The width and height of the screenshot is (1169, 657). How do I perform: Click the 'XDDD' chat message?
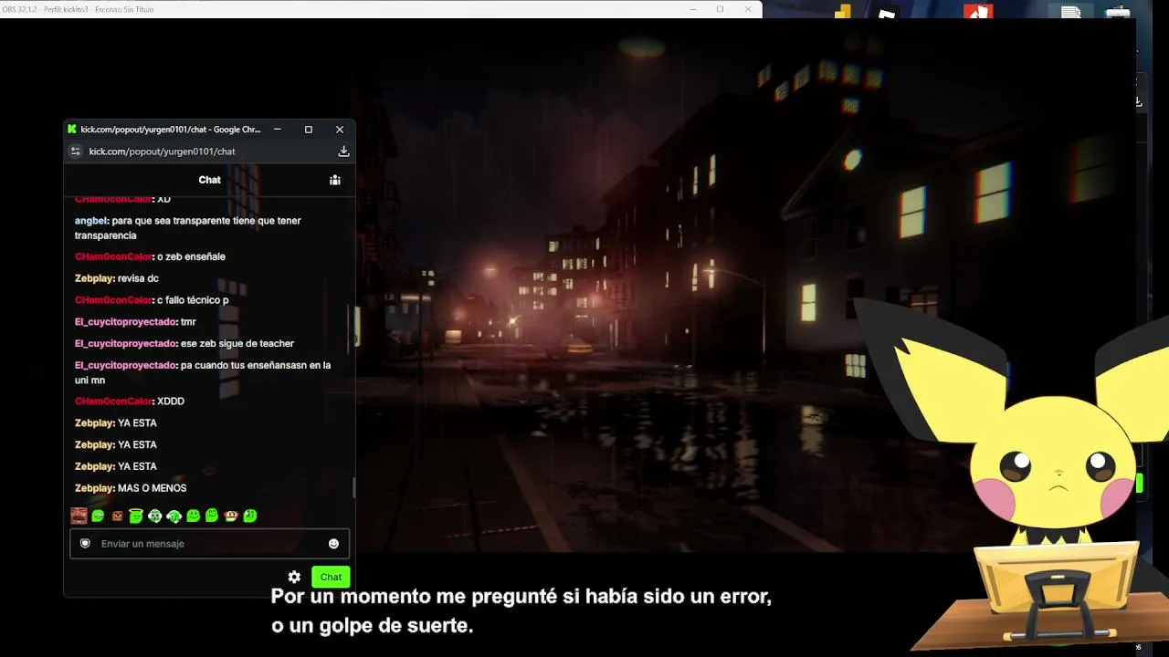click(x=171, y=401)
